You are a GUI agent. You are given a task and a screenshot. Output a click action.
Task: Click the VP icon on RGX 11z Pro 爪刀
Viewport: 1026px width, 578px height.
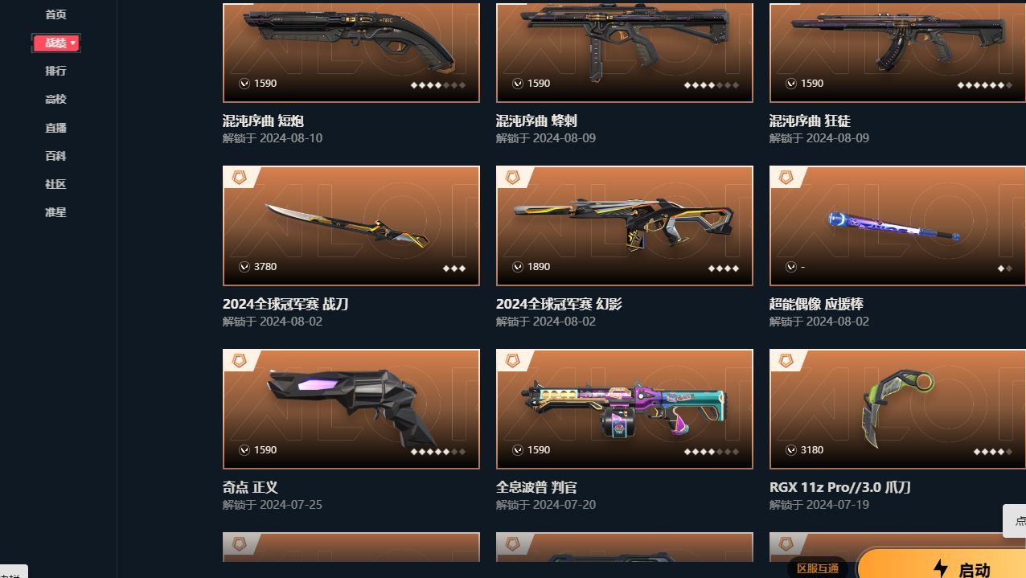pyautogui.click(x=791, y=450)
